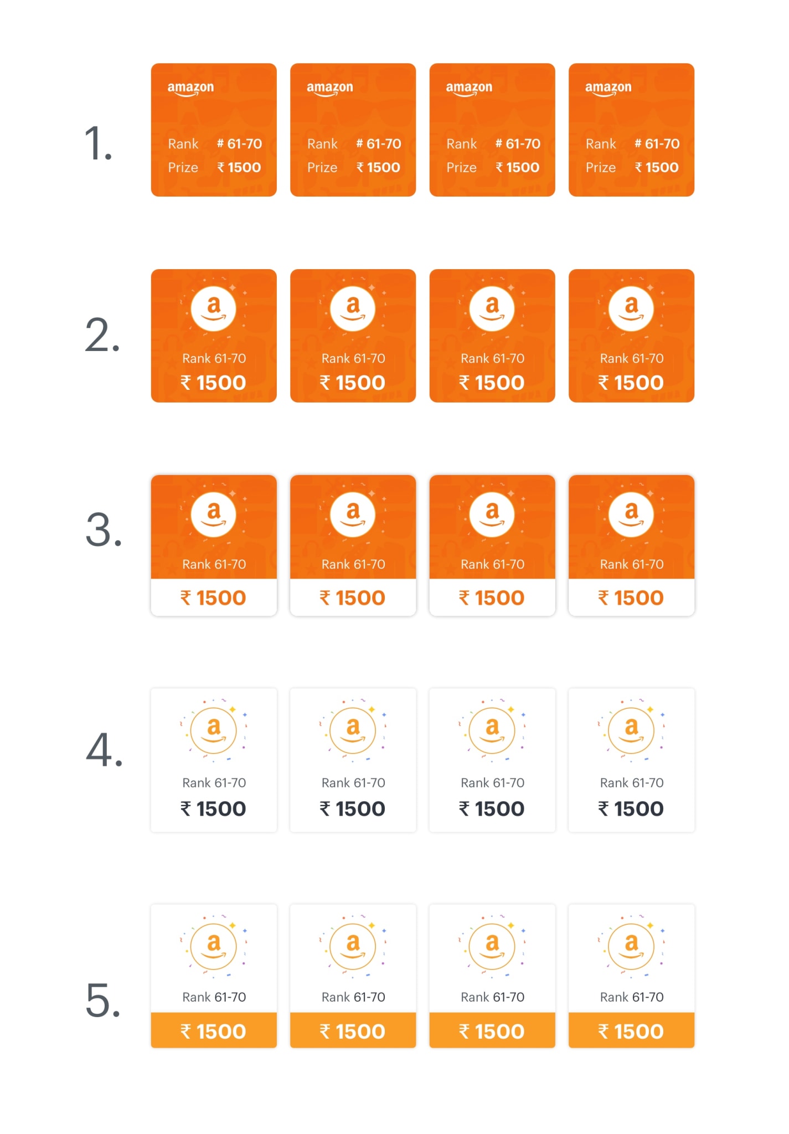
Task: Click the amazon circle icon on row 3's second card
Action: point(353,515)
